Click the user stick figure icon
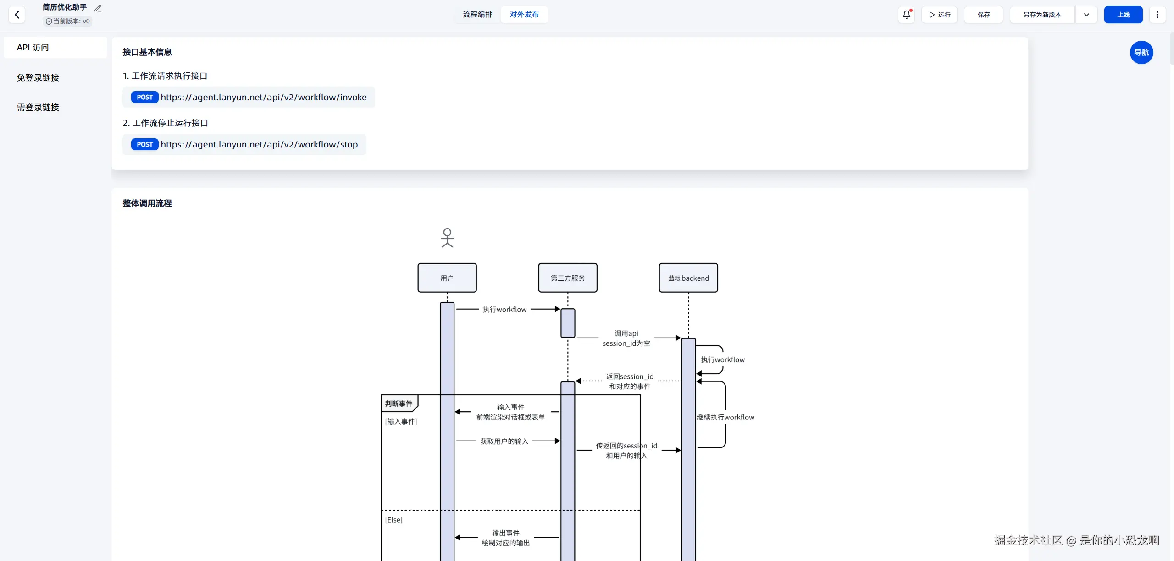The image size is (1174, 561). 447,238
